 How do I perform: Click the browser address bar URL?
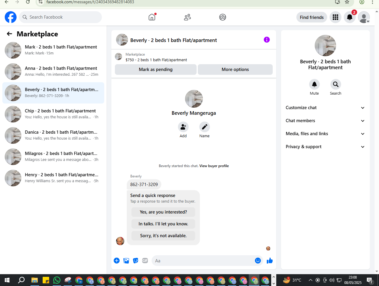pos(90,2)
